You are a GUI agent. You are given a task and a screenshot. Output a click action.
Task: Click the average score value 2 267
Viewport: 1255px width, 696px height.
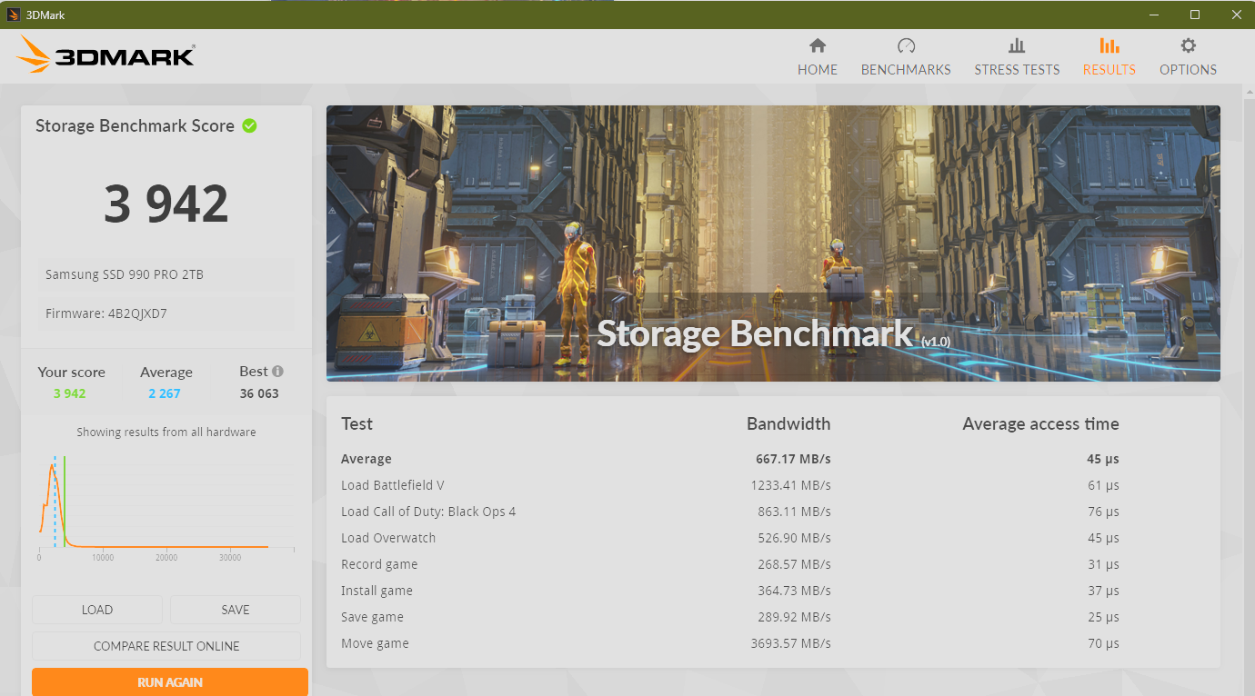(165, 393)
